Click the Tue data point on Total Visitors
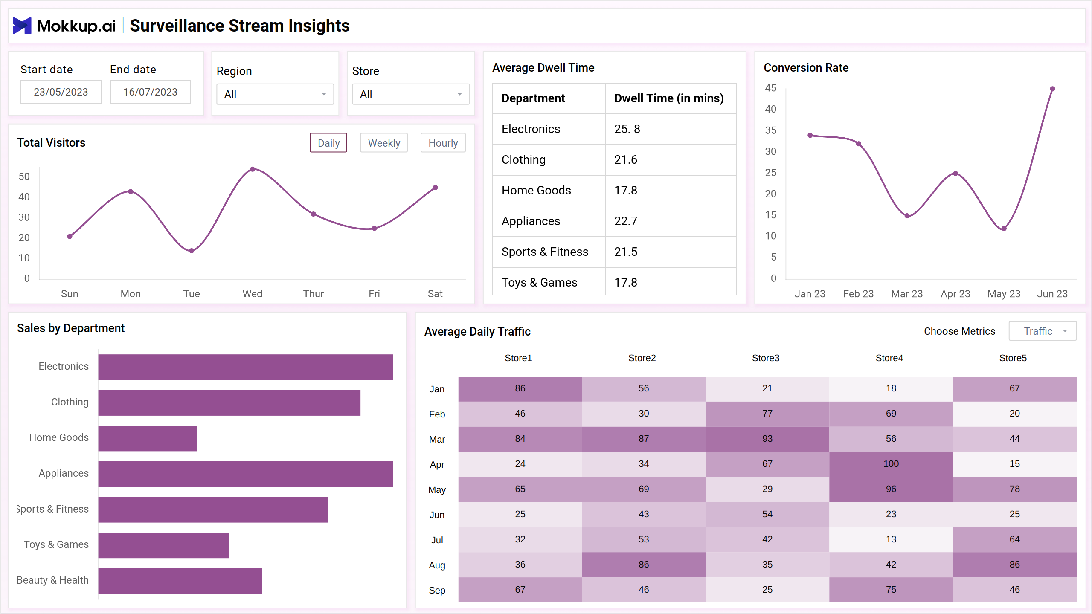Viewport: 1092px width, 614px height. (x=192, y=251)
